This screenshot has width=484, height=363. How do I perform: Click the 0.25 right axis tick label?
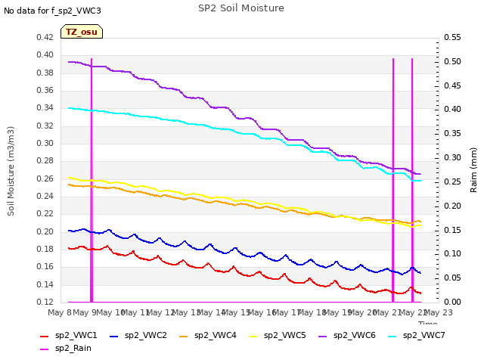[x=452, y=181]
